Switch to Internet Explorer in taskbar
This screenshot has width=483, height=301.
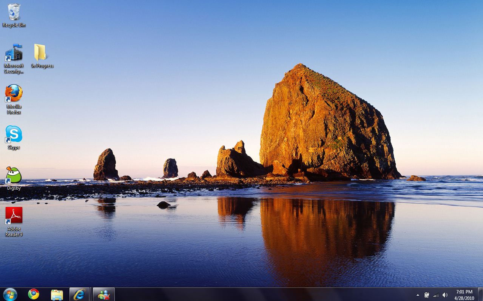point(79,295)
